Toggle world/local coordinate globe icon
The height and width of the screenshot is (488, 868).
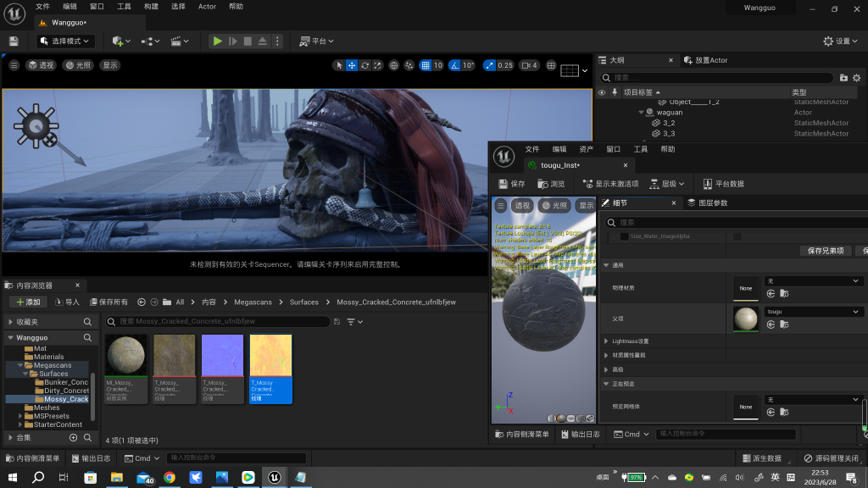coord(393,65)
